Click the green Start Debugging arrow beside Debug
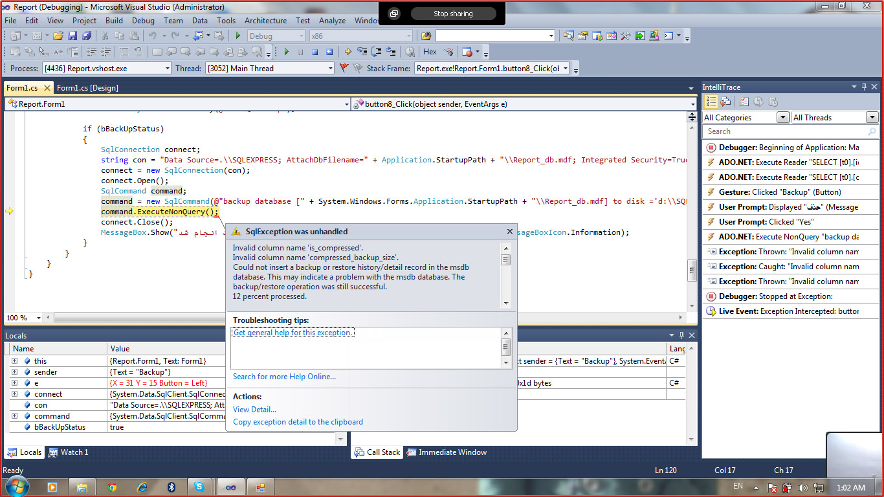 pos(238,36)
